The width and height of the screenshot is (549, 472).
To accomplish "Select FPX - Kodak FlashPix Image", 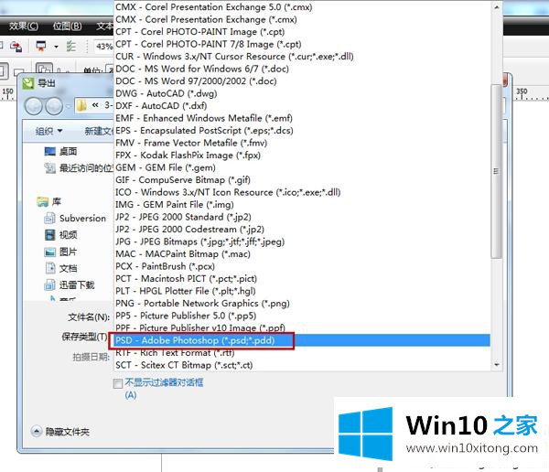I will click(303, 156).
